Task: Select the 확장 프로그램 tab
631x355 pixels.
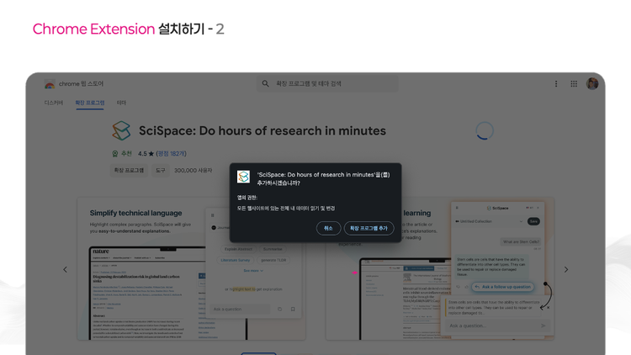Action: click(90, 103)
